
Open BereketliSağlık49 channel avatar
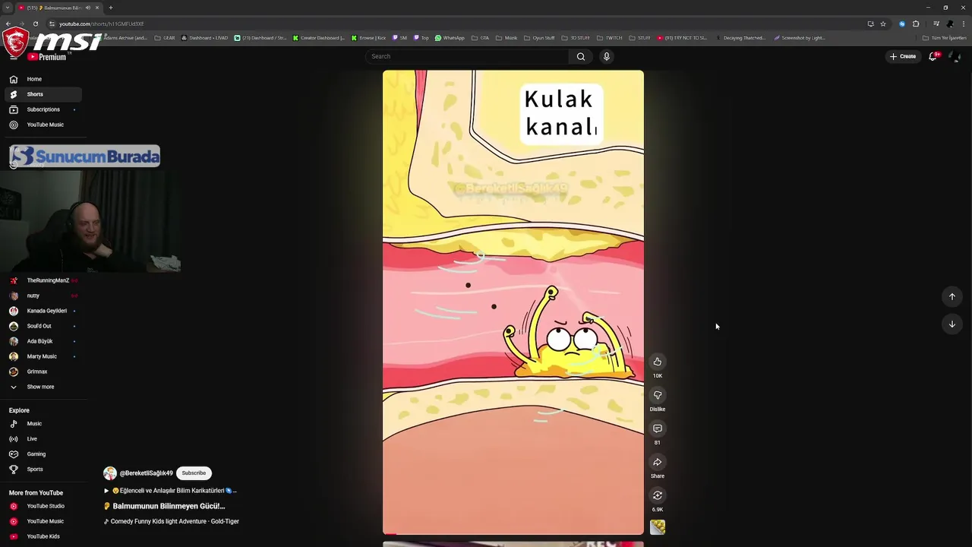tap(110, 473)
